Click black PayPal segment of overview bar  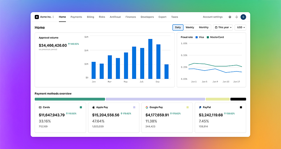238,99
